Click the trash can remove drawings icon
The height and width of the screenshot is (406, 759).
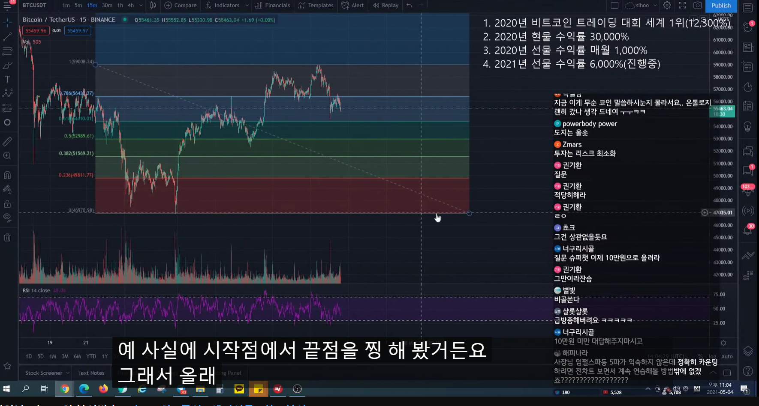7,237
